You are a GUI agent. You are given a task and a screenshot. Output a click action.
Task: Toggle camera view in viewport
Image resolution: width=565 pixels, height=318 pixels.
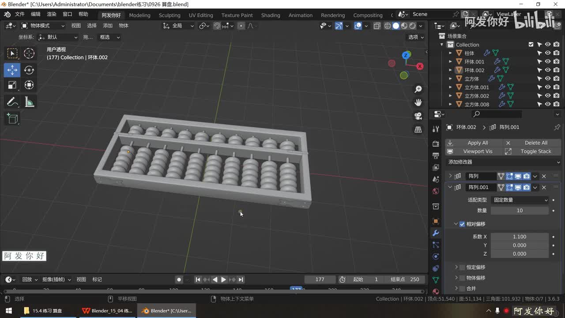point(418,116)
